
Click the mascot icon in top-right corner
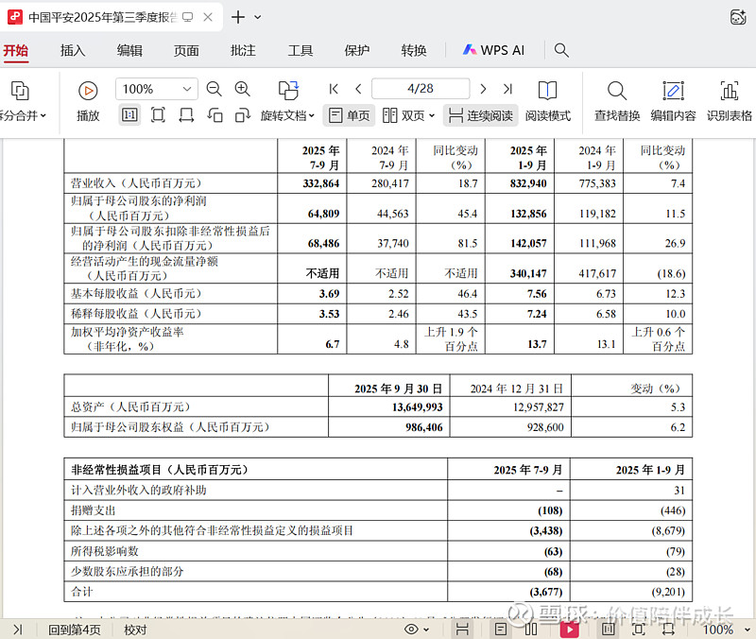click(x=738, y=17)
